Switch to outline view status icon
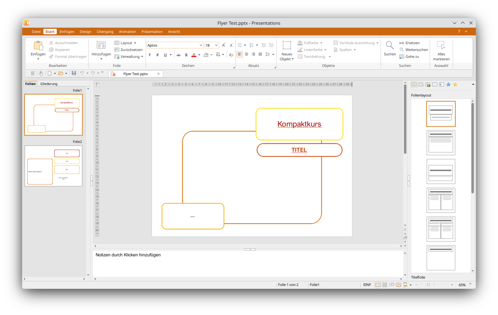This screenshot has width=498, height=315. 392,285
